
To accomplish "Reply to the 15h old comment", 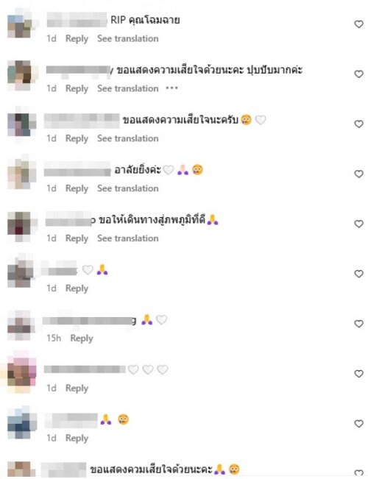I will pos(82,338).
